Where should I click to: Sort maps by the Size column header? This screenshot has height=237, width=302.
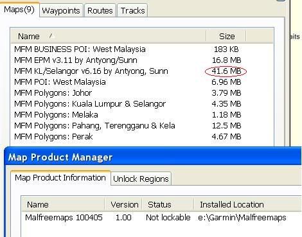tap(226, 37)
